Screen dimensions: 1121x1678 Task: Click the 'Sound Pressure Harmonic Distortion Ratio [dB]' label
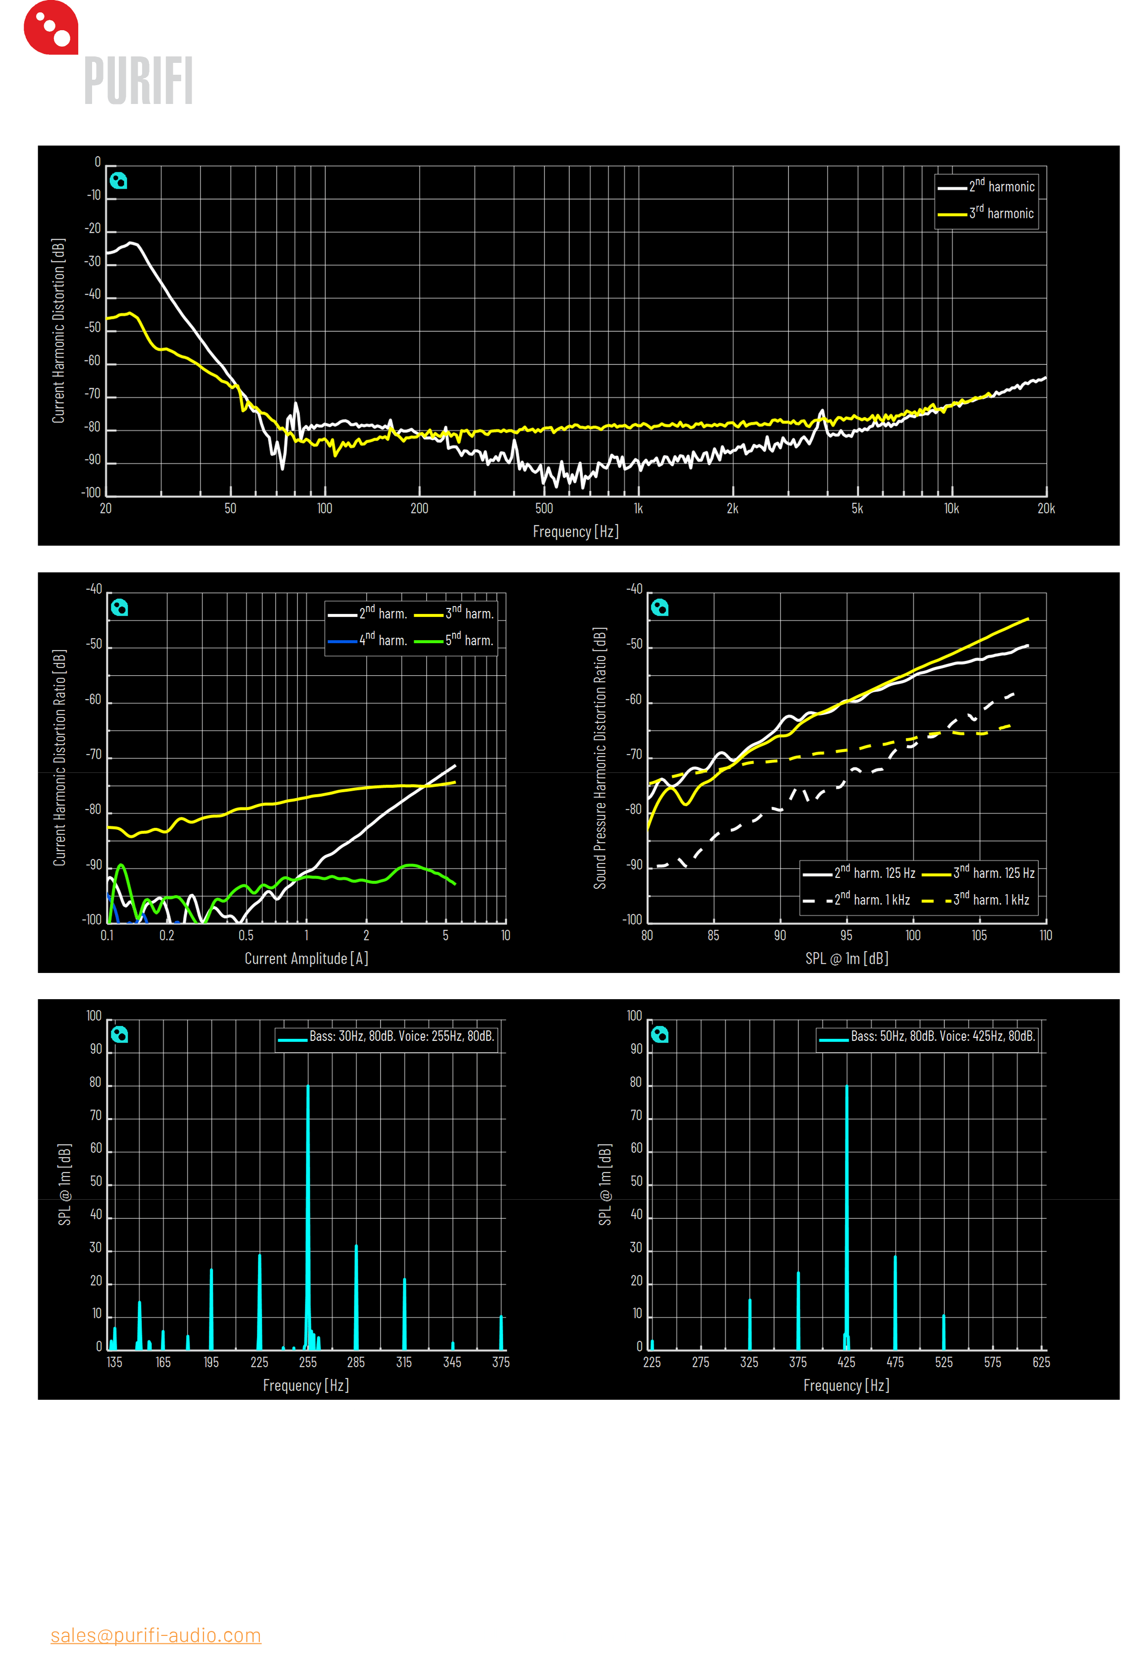[600, 758]
